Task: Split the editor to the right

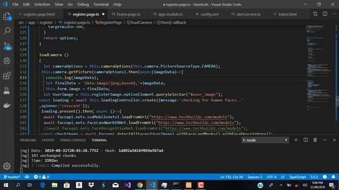Action: click(325, 14)
